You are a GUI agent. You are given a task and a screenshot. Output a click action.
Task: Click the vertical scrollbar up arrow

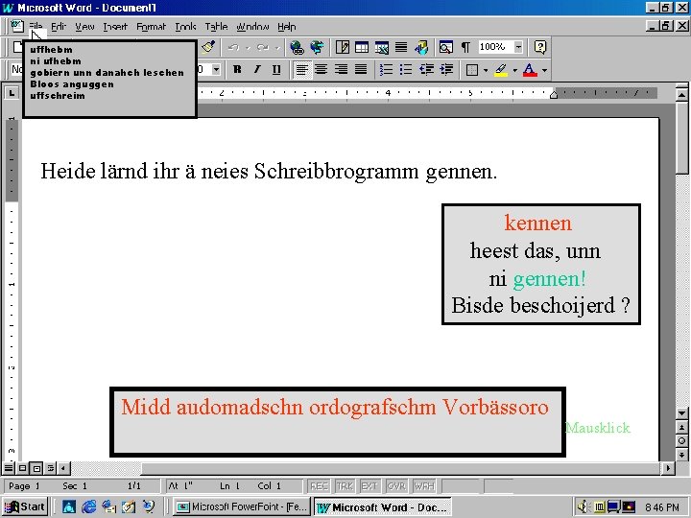(681, 94)
